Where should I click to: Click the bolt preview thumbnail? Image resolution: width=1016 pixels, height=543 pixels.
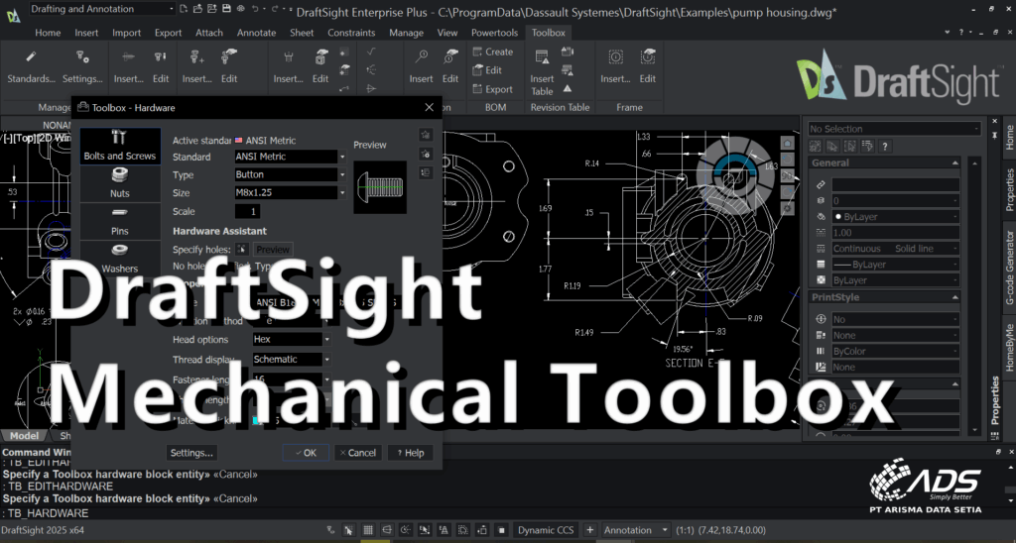click(x=380, y=187)
